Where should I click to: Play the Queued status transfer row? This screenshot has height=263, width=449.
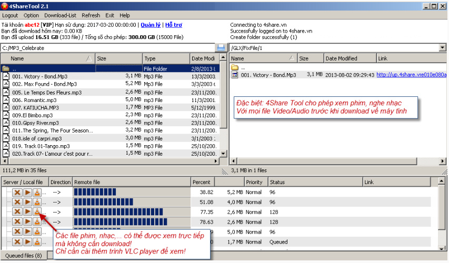27,242
